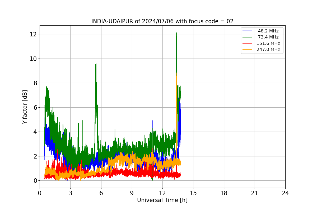317x211 pixels.
Task: Click the y-axis tick label 4
Action: tap(35, 132)
